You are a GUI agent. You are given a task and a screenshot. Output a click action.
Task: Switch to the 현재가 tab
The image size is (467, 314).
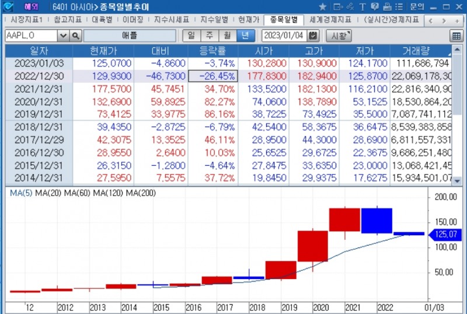click(249, 20)
